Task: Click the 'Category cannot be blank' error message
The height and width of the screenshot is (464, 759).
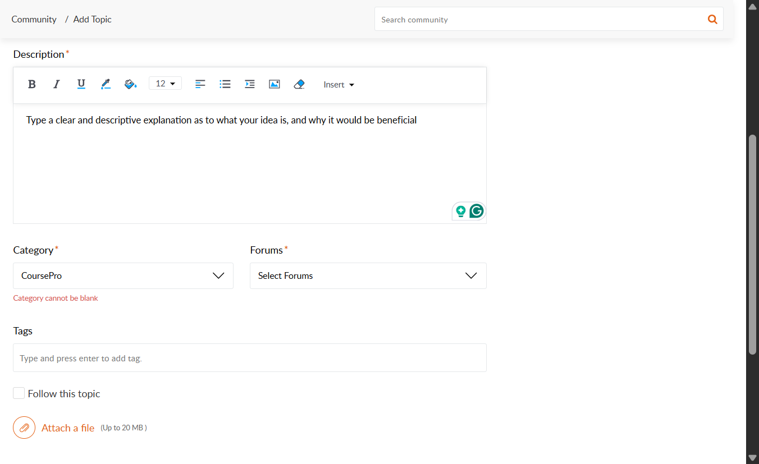Action: click(x=56, y=298)
